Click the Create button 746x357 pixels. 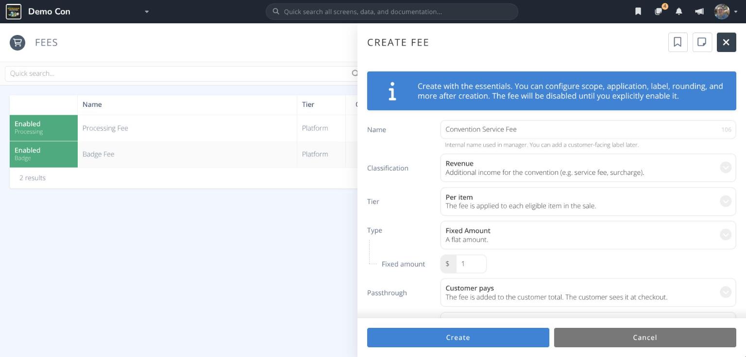coord(458,338)
